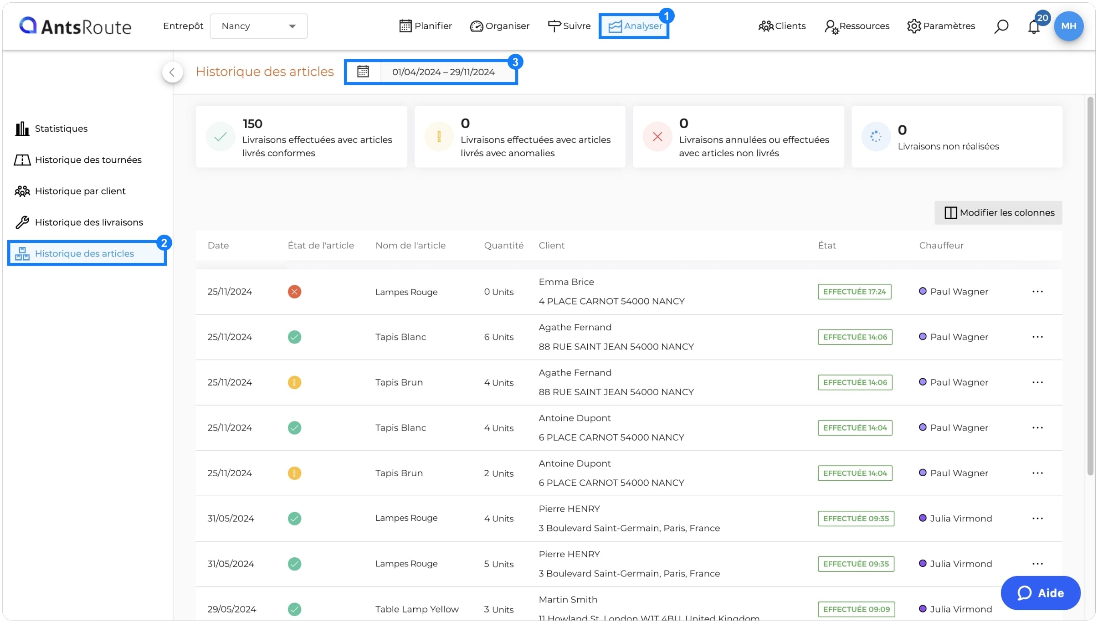This screenshot has height=622, width=1098.
Task: Click green status icon for Antoine Dupont Tapis Blanc
Action: tap(294, 428)
